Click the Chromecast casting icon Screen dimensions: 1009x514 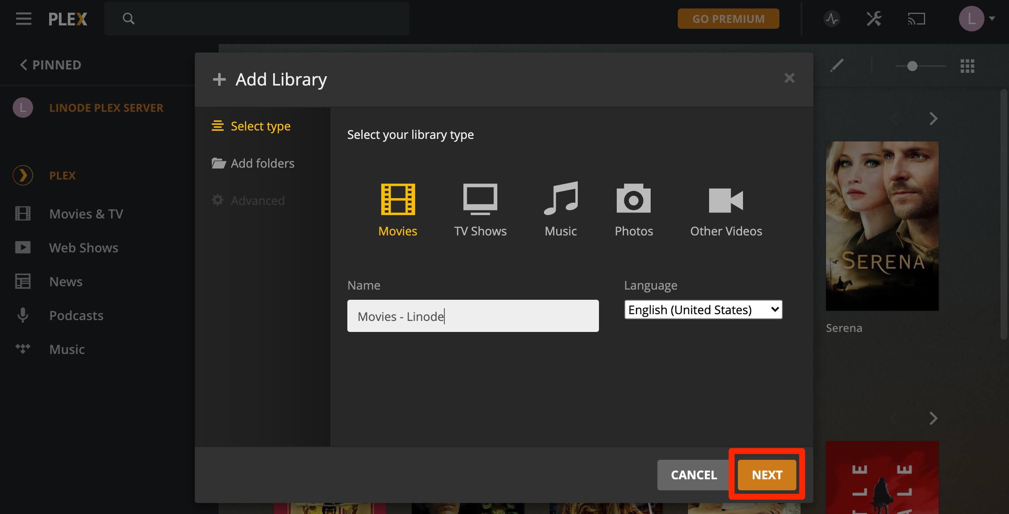pos(917,19)
